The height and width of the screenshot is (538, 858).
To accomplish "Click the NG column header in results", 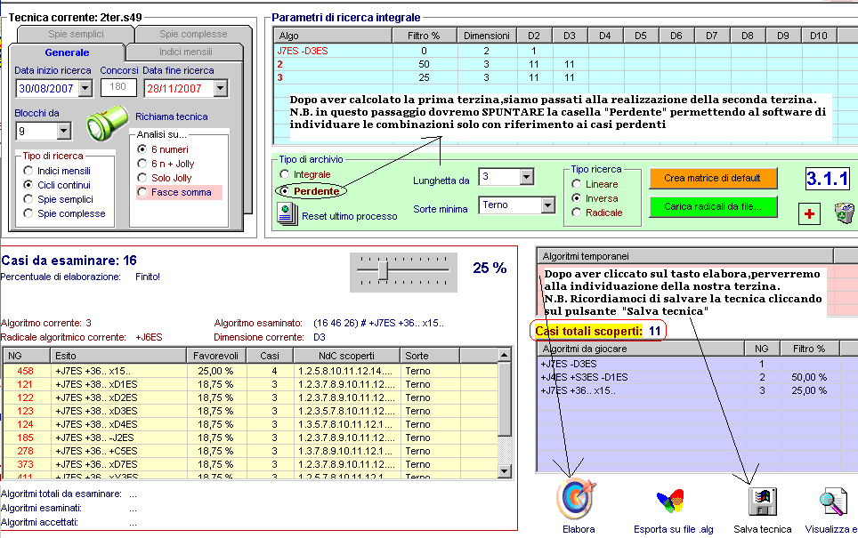I will click(26, 356).
